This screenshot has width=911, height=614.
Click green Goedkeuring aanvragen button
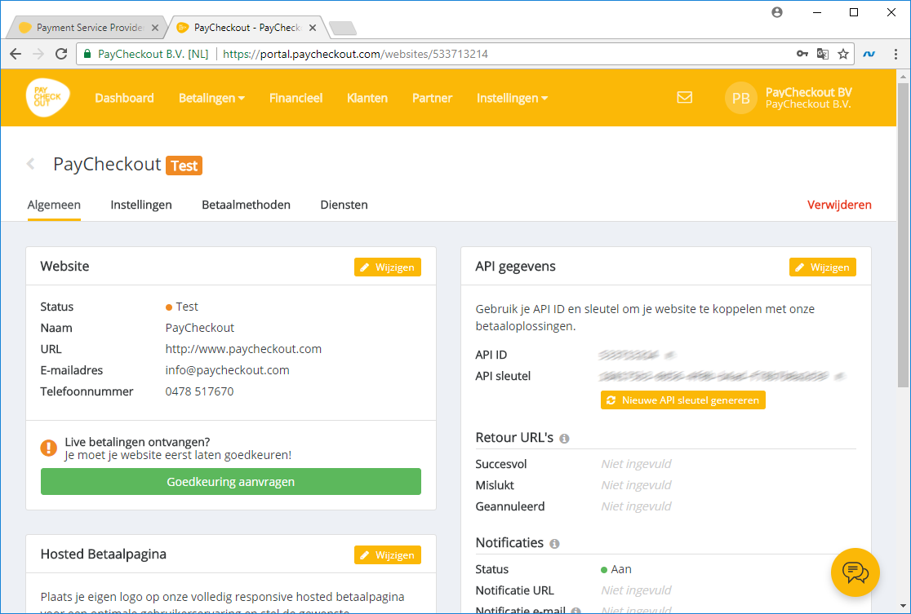(231, 482)
